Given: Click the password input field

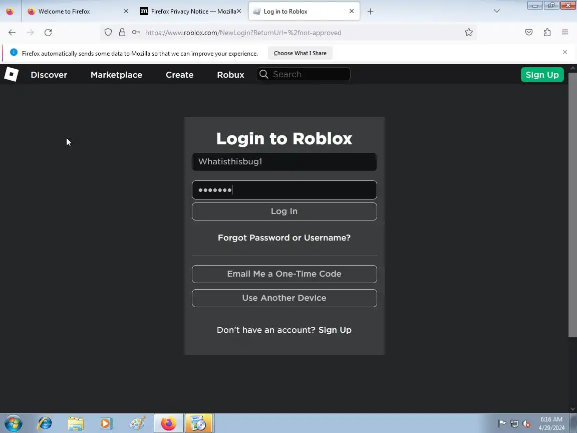Looking at the screenshot, I should 284,190.
